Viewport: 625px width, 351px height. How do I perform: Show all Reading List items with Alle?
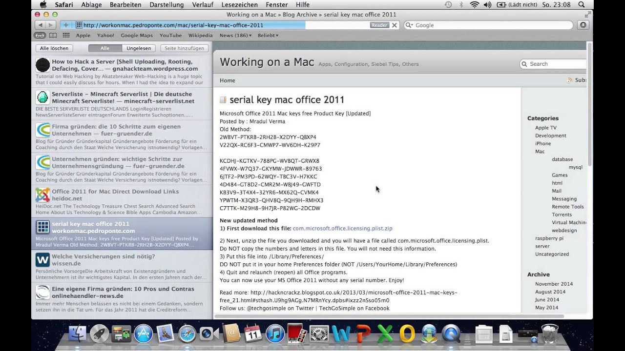[x=105, y=48]
